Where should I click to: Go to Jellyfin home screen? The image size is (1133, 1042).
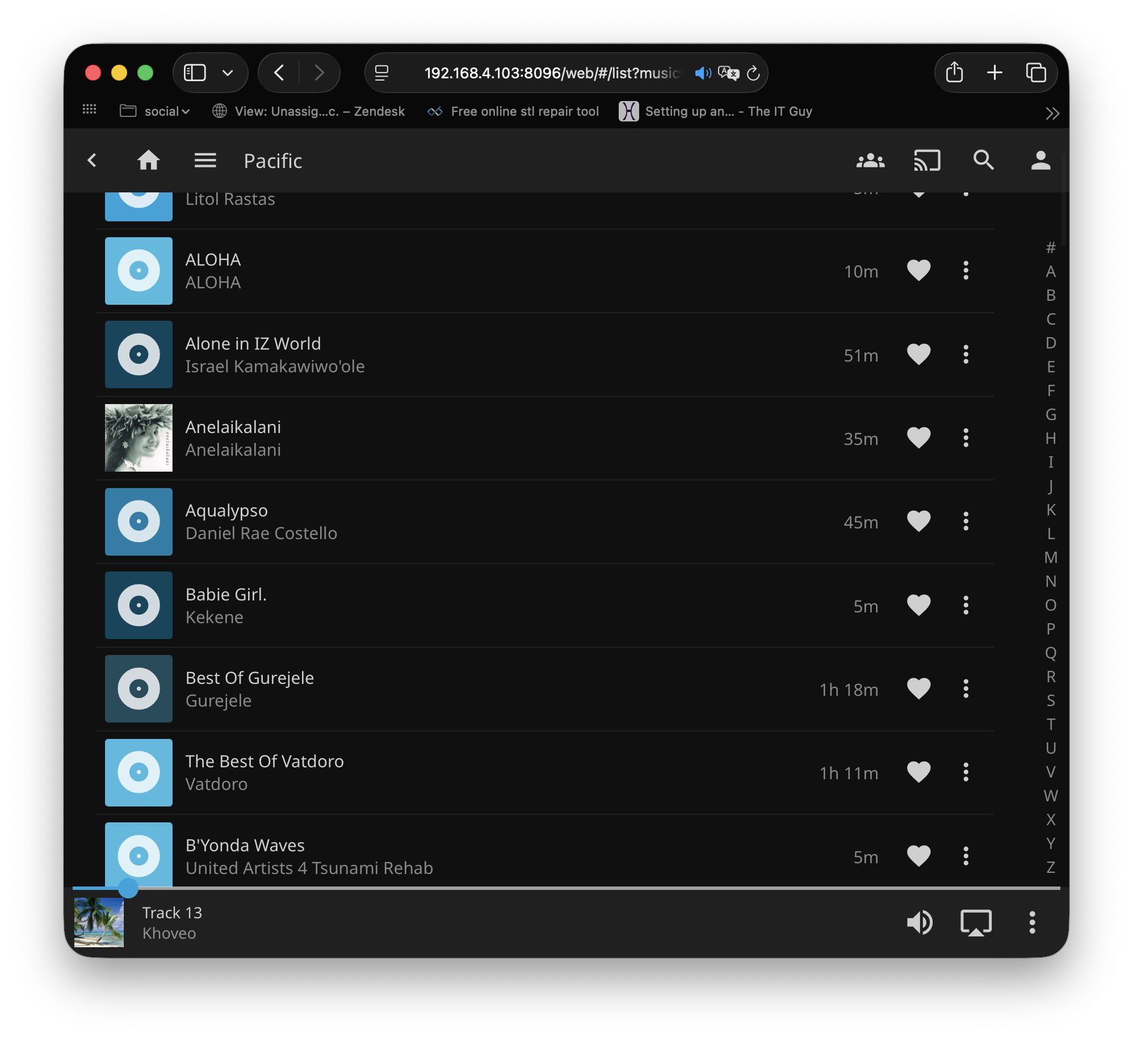(x=149, y=161)
